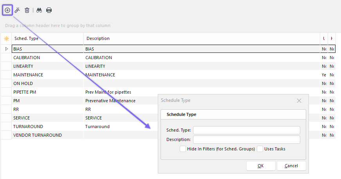341x179 pixels.
Task: Focus the Description input field
Action: click(246, 140)
